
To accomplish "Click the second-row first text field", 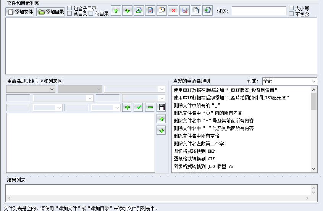I will pos(18,98).
